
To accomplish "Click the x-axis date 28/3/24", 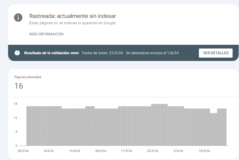I will pyautogui.click(x=23, y=151).
